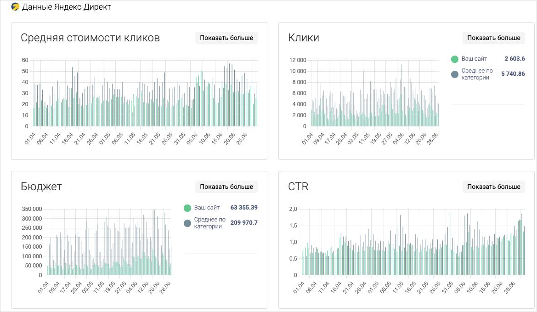The height and width of the screenshot is (312, 537).
Task: Toggle Среднее по категории label in Бюджет legend
Action: point(209,223)
